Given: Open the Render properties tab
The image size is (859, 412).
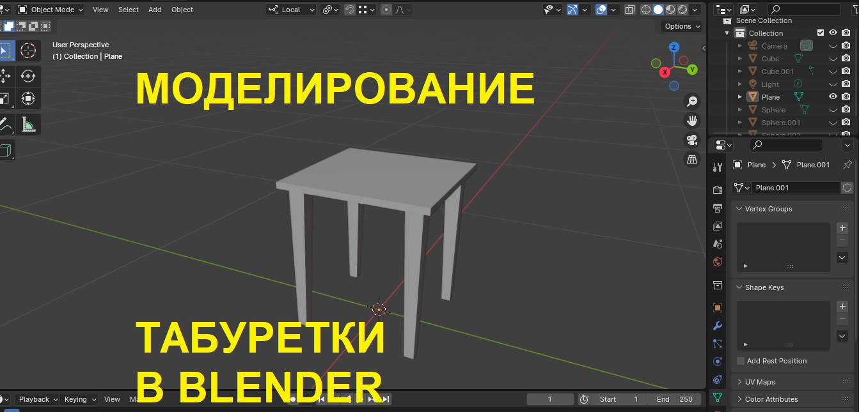Looking at the screenshot, I should [718, 190].
